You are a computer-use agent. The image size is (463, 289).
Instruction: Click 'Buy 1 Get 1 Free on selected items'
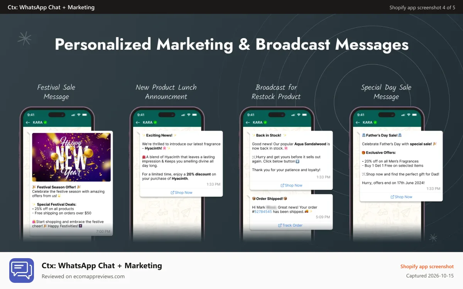click(x=393, y=166)
